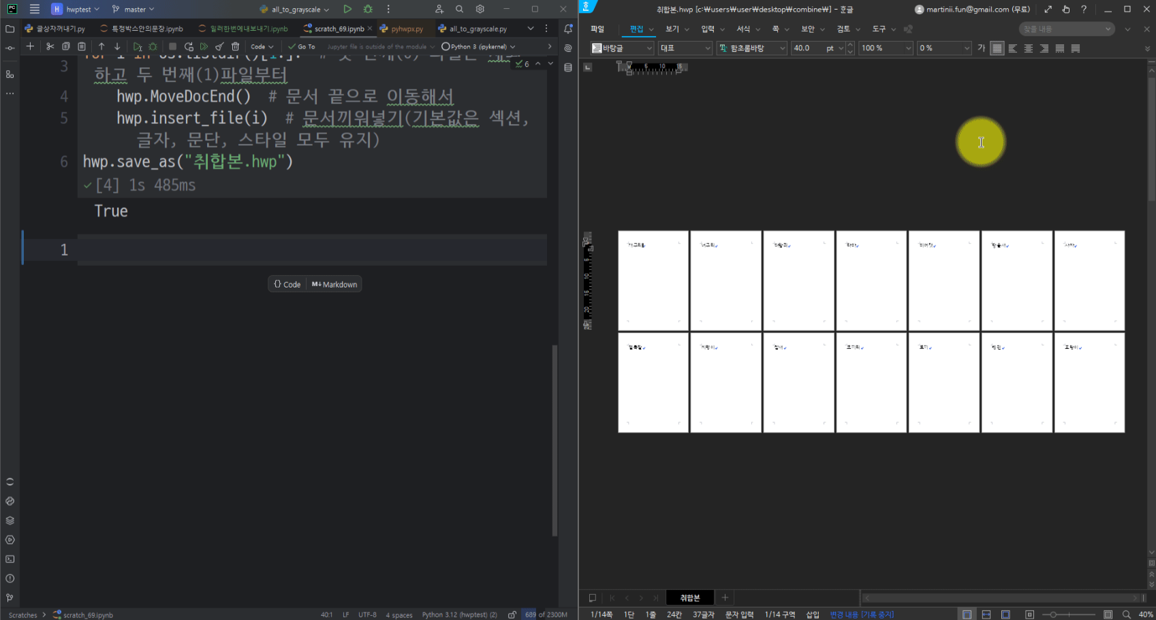Screen dimensions: 1156x620
Task: Copy the notebook cell
Action: [66, 46]
